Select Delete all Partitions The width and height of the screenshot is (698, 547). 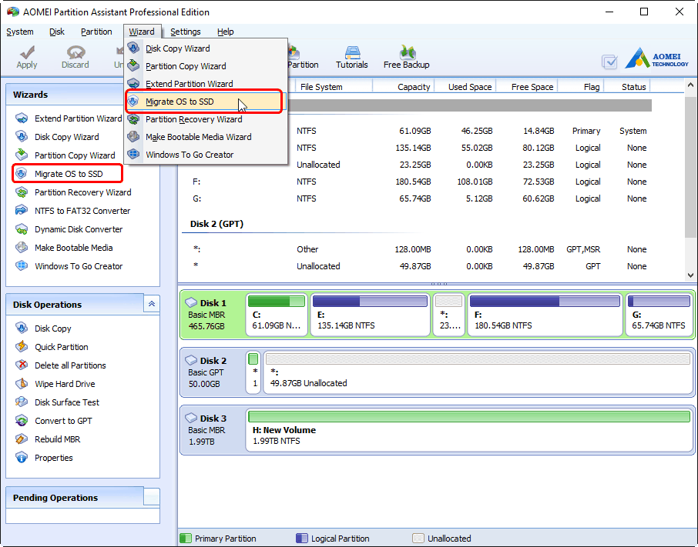(x=61, y=365)
